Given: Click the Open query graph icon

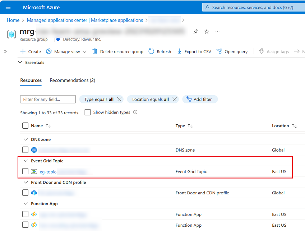Looking at the screenshot, I should click(x=219, y=51).
